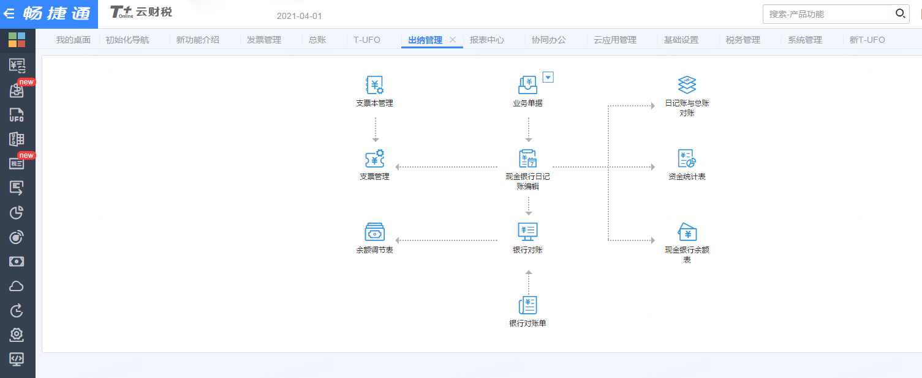Screen dimensions: 922x378
Task: Open the settings gear icon in sidebar
Action: [17, 335]
